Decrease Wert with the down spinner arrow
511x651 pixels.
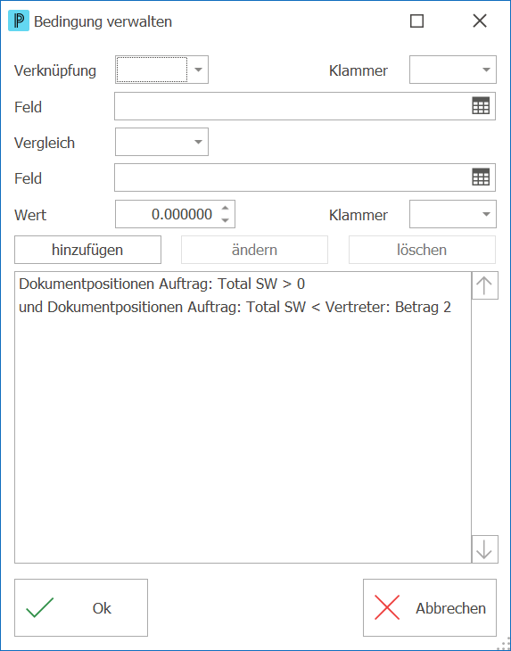pyautogui.click(x=225, y=220)
